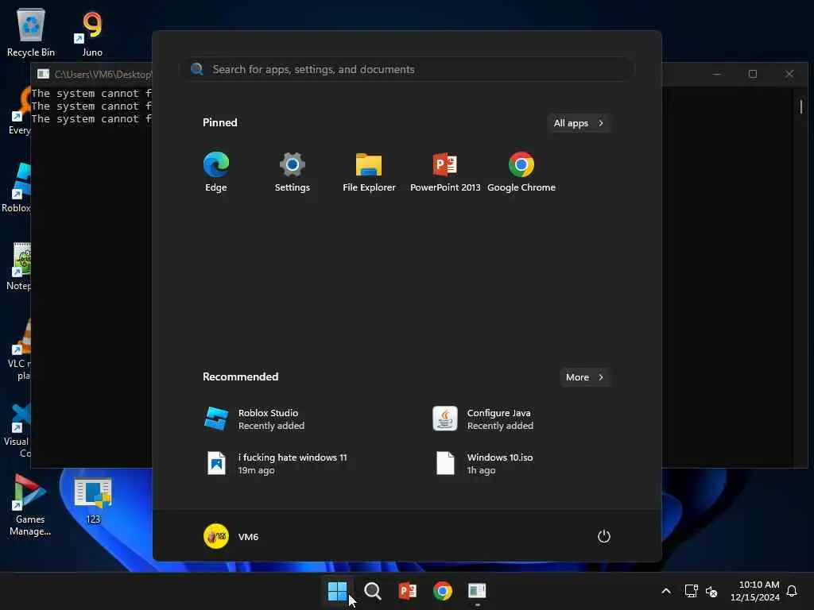Screen dimensions: 814x610
Task: Open the network status tray icon
Action: 691,591
